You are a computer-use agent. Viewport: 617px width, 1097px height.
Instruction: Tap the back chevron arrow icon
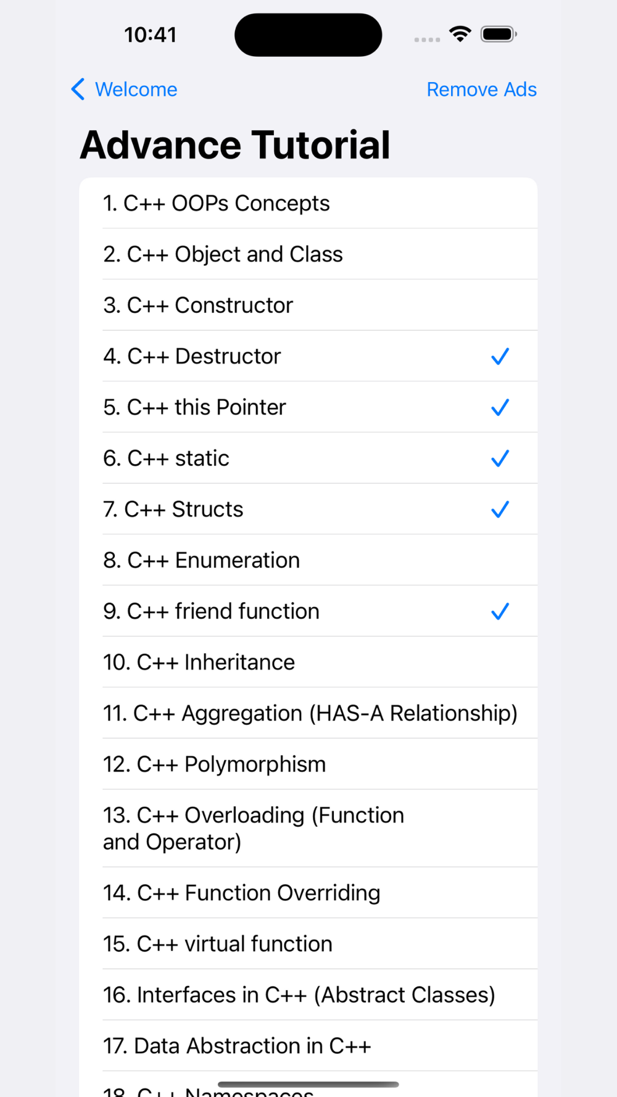[78, 89]
